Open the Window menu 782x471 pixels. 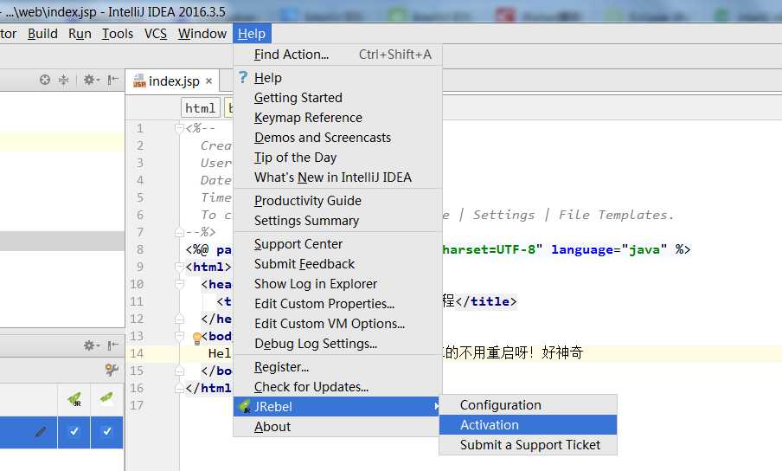(202, 34)
